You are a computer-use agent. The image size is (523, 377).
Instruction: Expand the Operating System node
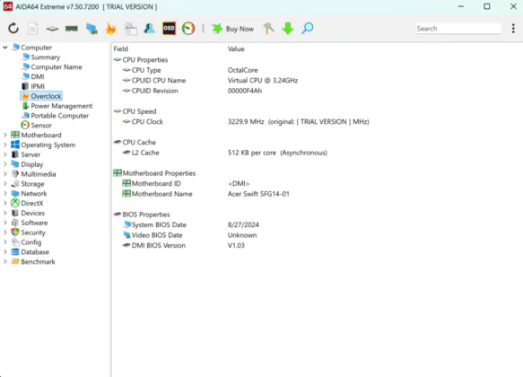coord(5,145)
